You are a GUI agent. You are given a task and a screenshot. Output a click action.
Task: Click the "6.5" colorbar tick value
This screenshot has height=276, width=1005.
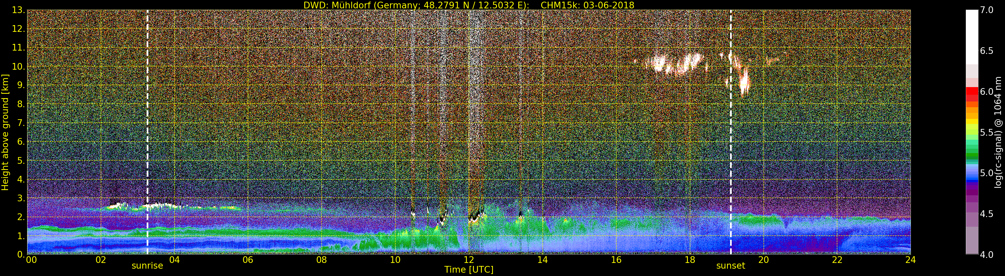coord(987,51)
